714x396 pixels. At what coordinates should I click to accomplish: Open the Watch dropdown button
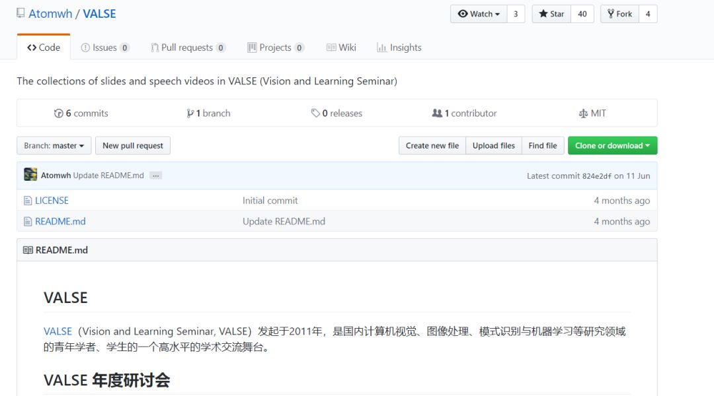pos(479,14)
